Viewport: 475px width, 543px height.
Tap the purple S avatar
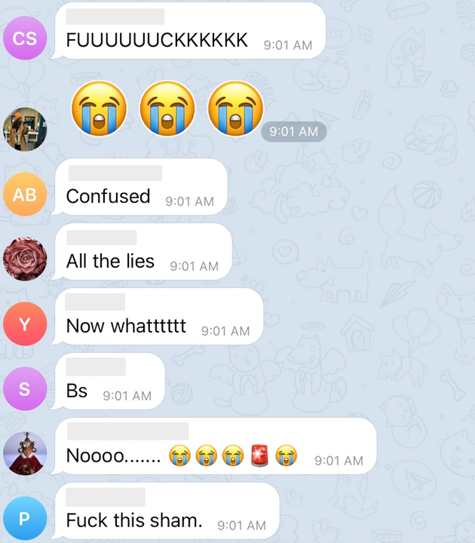(25, 388)
